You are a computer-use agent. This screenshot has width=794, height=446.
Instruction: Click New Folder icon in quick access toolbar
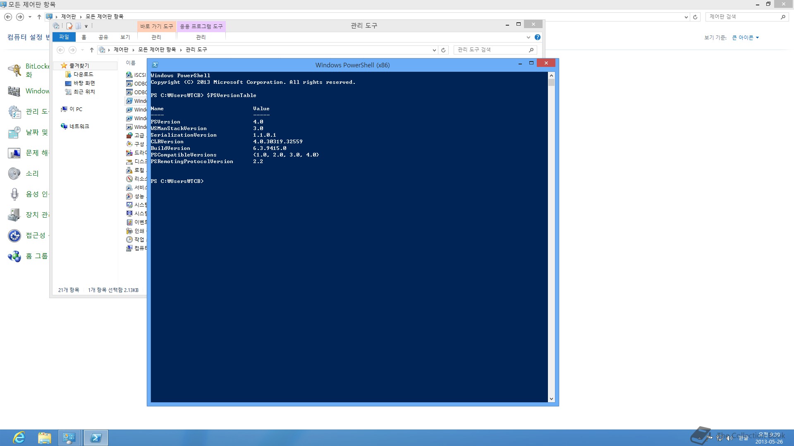click(78, 26)
